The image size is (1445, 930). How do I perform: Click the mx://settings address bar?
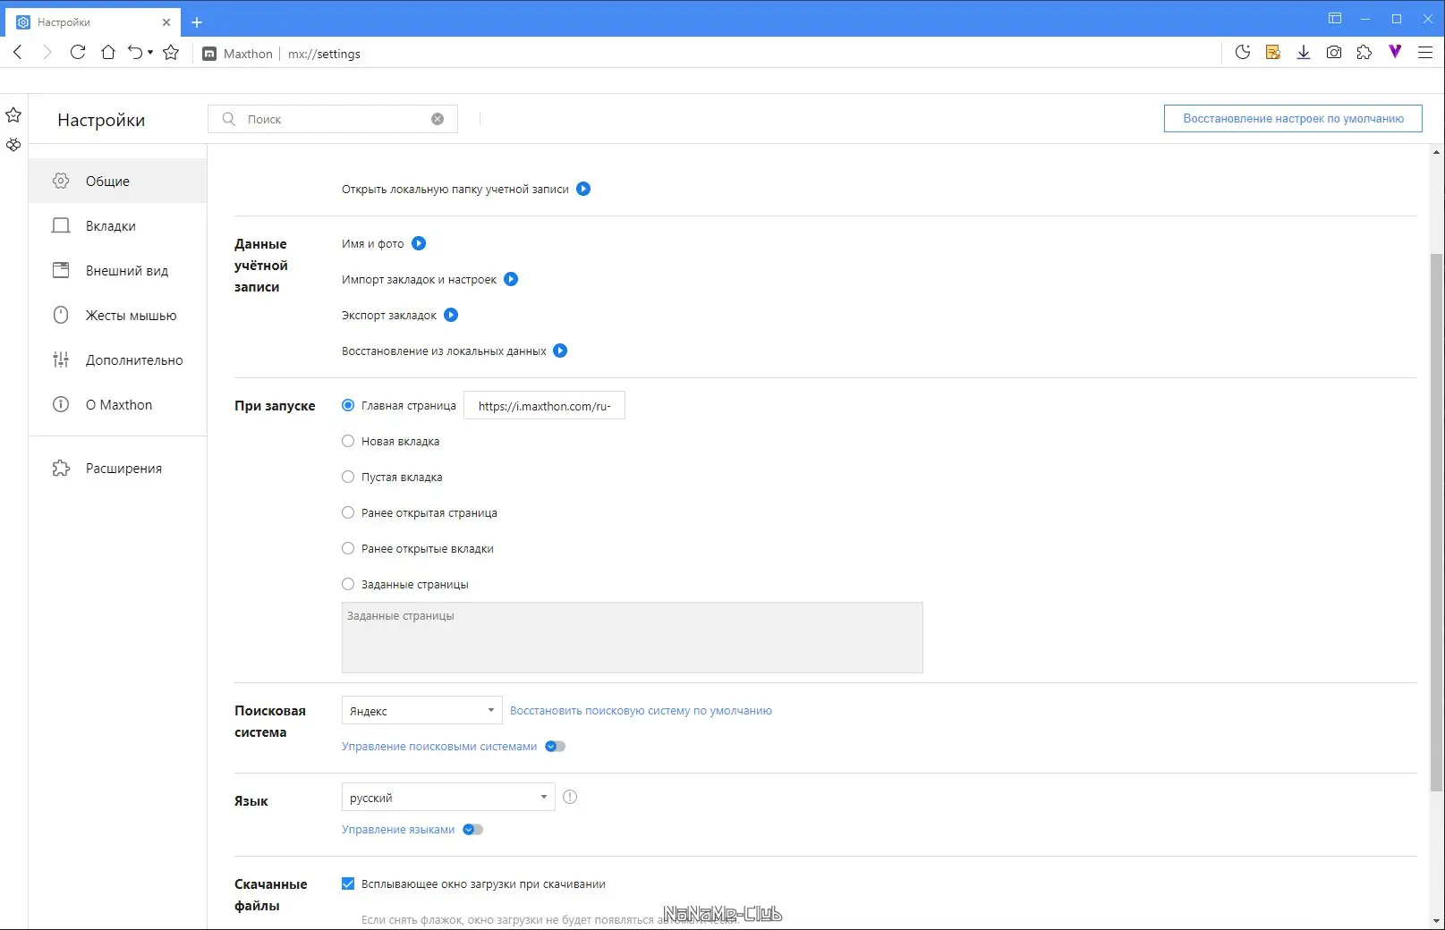pos(324,54)
